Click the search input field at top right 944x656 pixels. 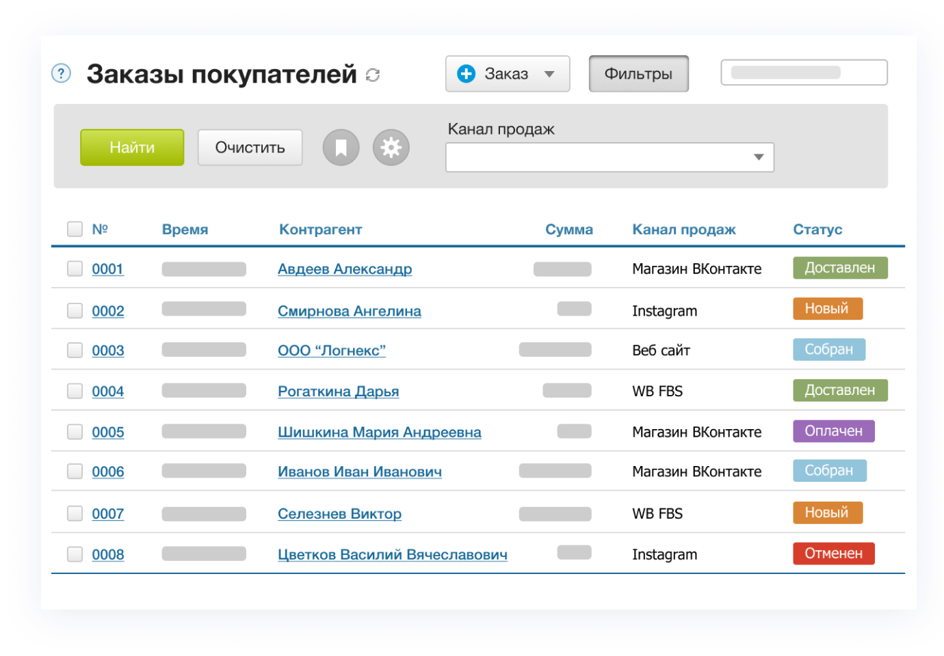804,72
